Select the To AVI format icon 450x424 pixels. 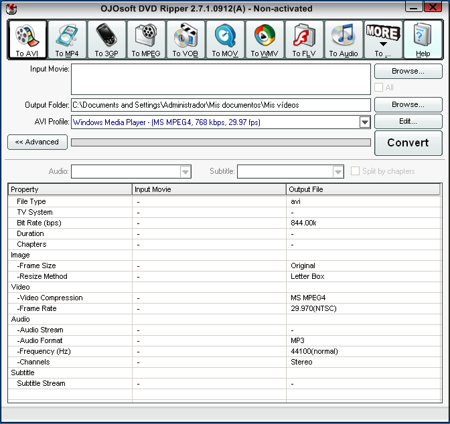click(x=27, y=39)
